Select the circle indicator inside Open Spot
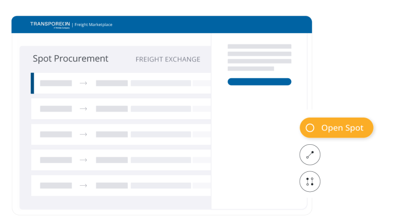Screen dimensions: 393x221 tap(310, 128)
